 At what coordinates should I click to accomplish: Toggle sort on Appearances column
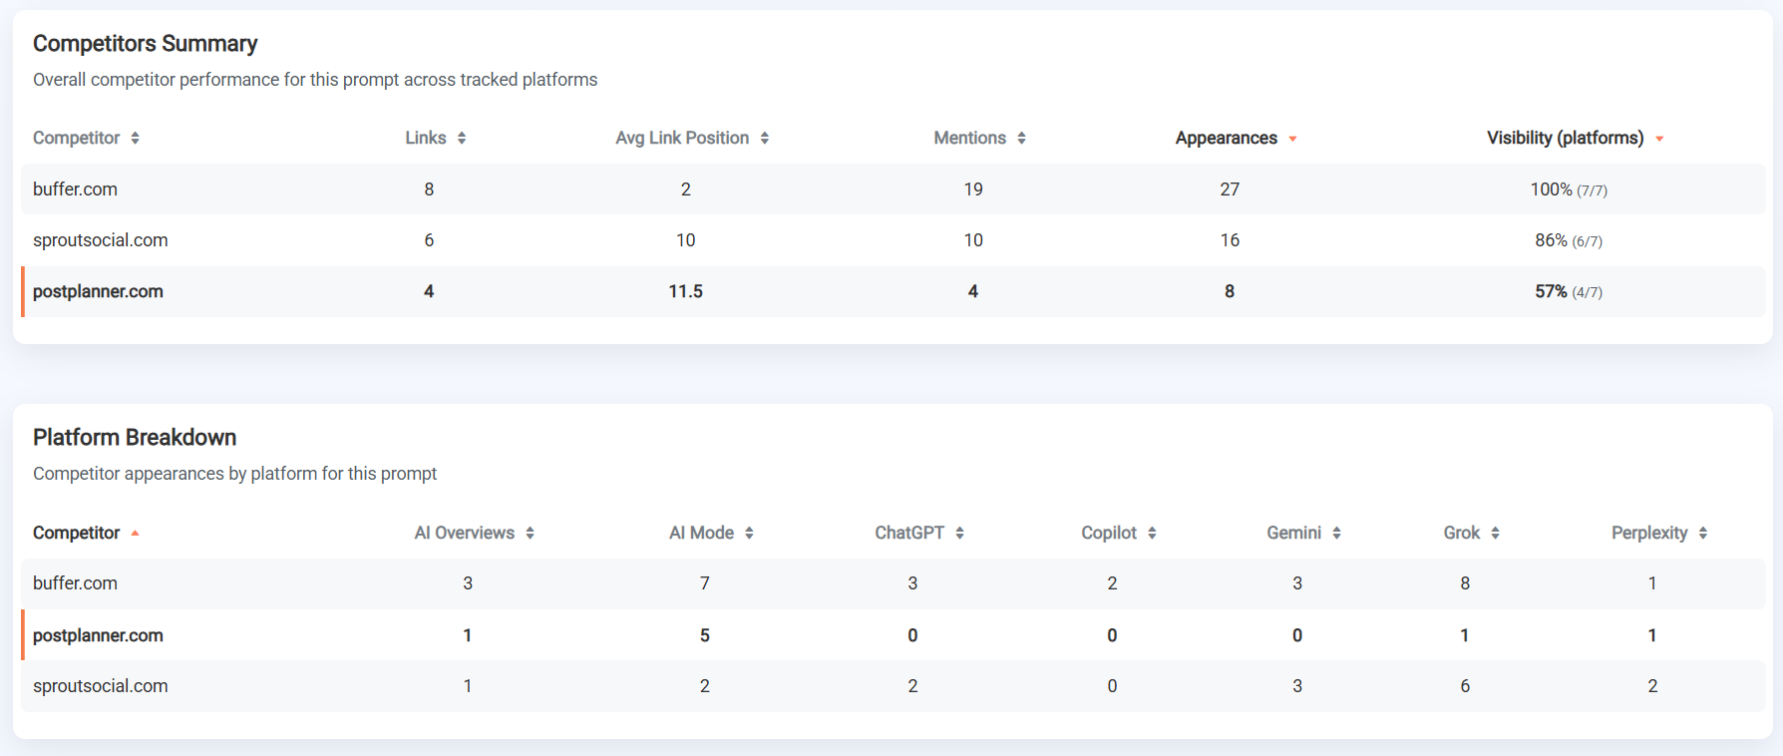coord(1236,138)
